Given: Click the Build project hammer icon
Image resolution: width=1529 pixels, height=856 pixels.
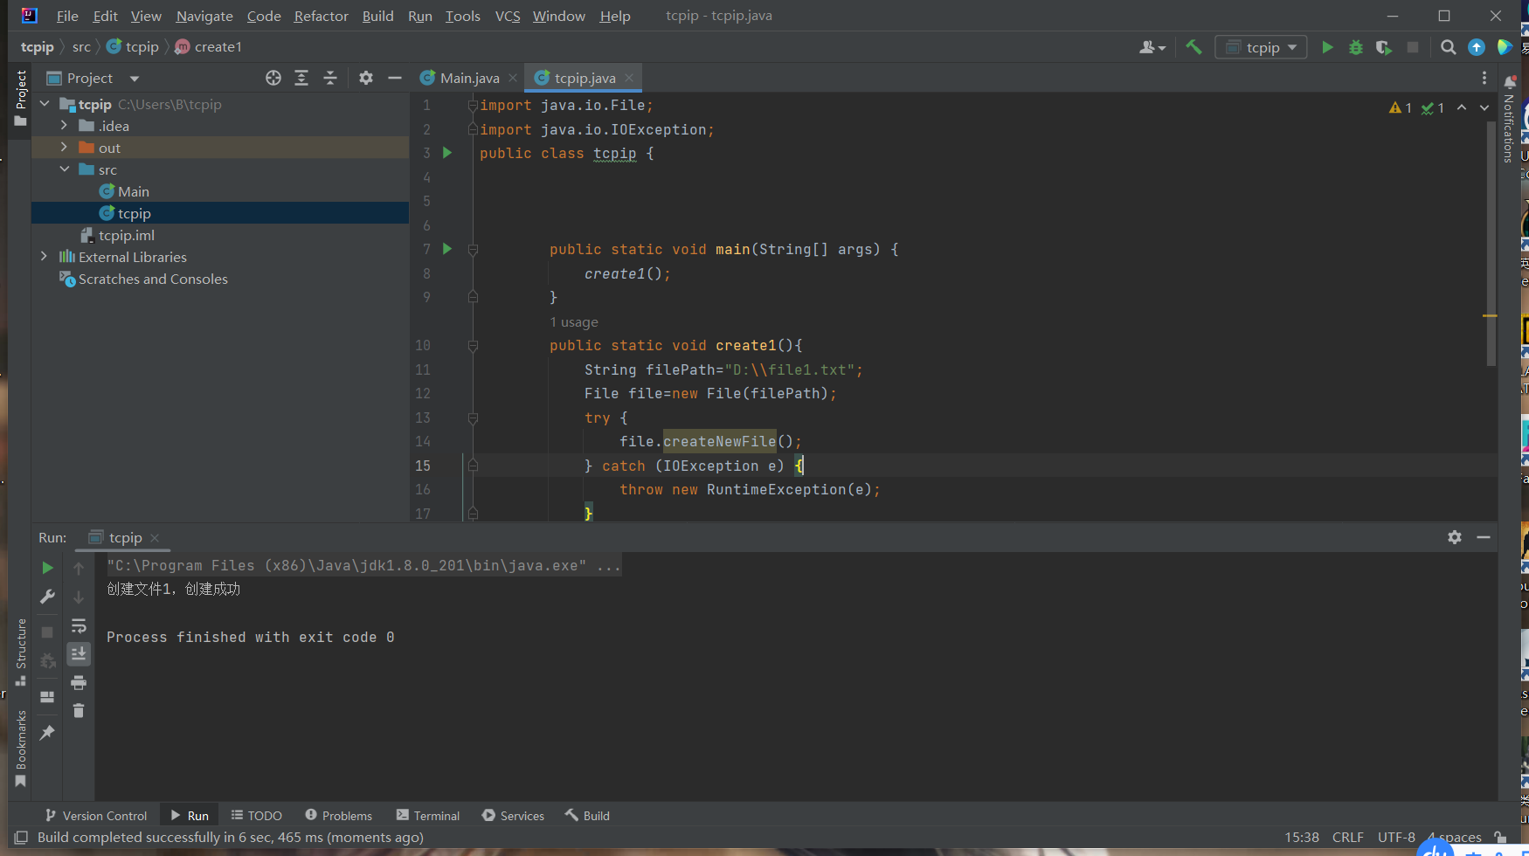Looking at the screenshot, I should (1193, 47).
